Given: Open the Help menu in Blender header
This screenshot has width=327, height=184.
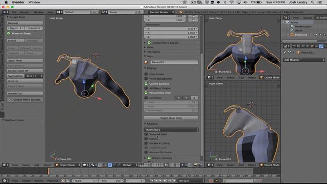Looking at the screenshot, I should pyautogui.click(x=50, y=12).
